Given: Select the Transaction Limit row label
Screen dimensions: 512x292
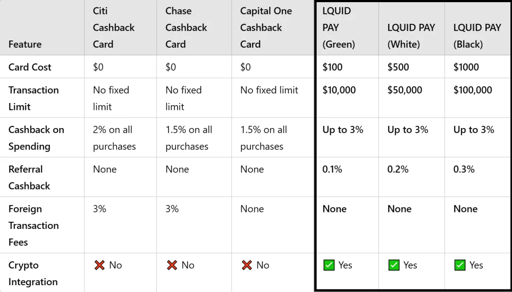Looking at the screenshot, I should click(34, 98).
